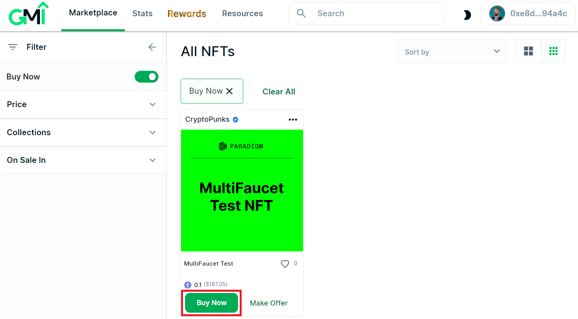
Task: Open the Marketplace tab
Action: click(x=93, y=13)
